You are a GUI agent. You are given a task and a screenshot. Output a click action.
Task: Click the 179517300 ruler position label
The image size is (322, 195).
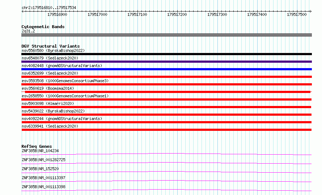[217, 14]
